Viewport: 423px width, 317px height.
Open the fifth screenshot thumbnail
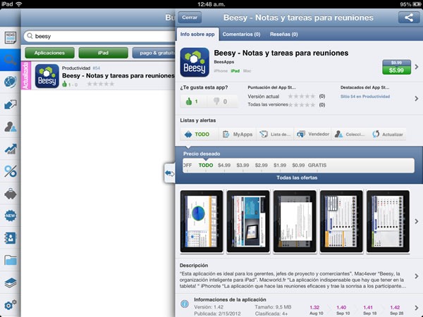[388, 221]
